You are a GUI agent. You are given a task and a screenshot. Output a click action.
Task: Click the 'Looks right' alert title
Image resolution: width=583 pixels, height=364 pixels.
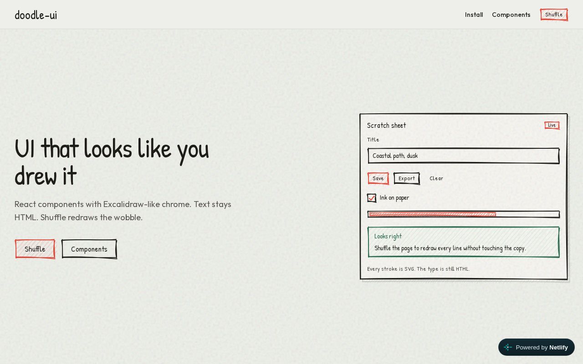point(388,236)
